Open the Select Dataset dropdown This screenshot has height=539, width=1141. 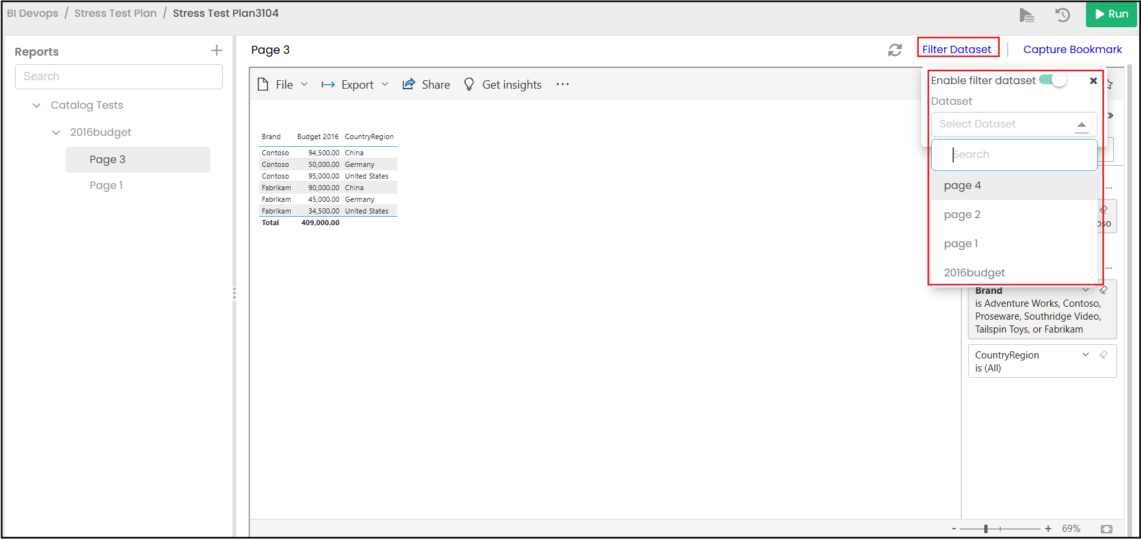click(1013, 124)
